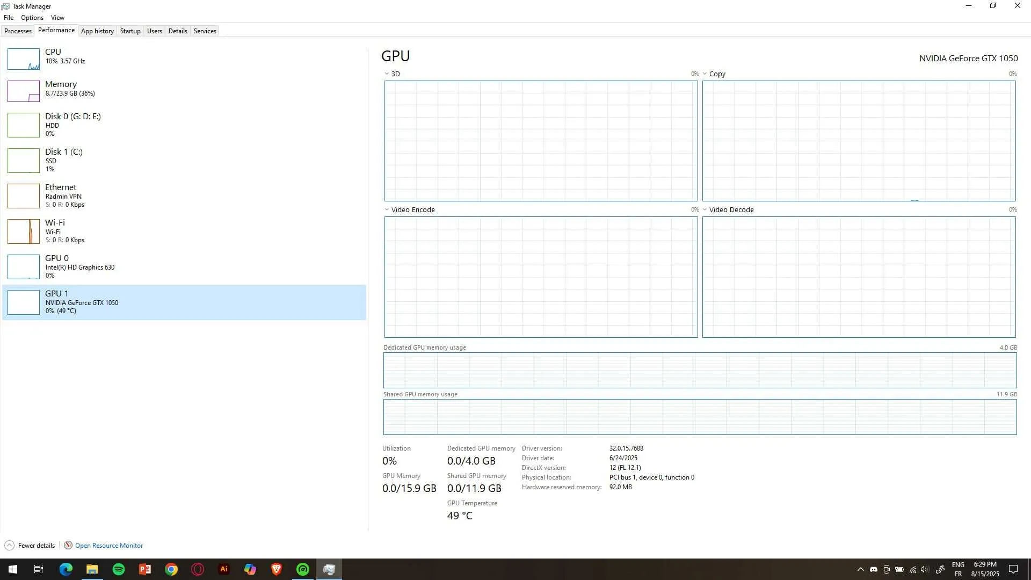Open Spotify from taskbar
This screenshot has height=580, width=1031.
[119, 569]
